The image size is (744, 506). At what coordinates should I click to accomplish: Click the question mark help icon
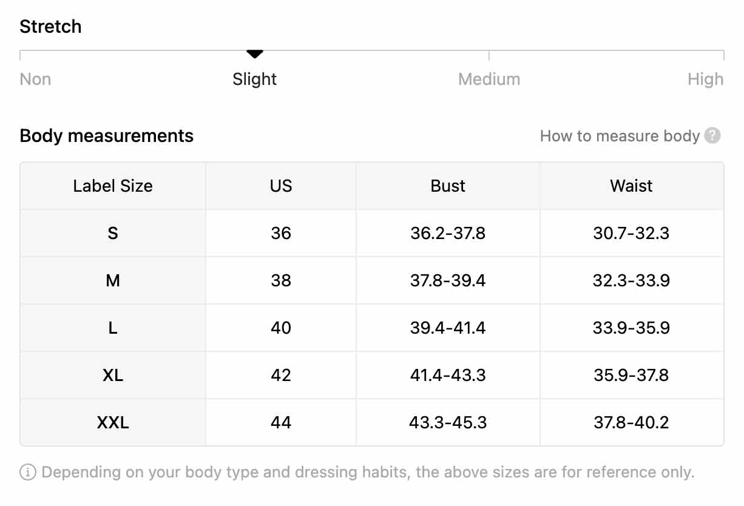pos(712,136)
